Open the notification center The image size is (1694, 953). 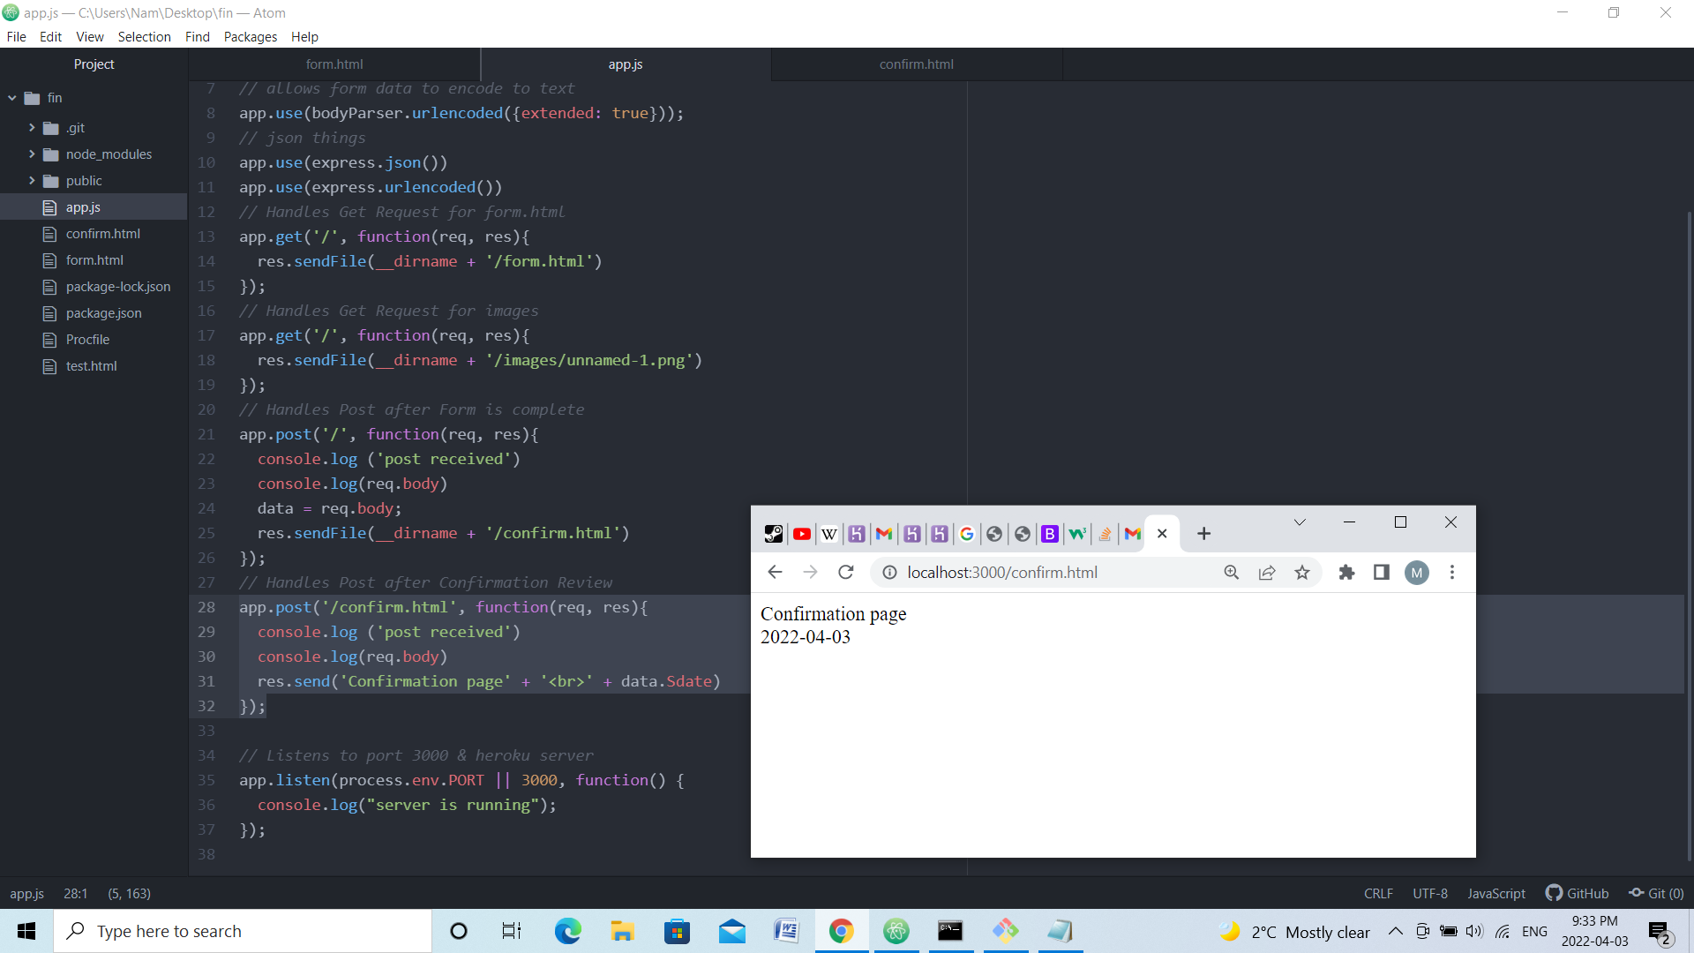[1660, 932]
